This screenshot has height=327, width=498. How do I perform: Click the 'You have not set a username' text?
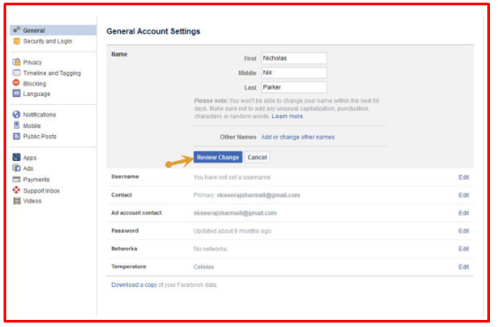[232, 177]
